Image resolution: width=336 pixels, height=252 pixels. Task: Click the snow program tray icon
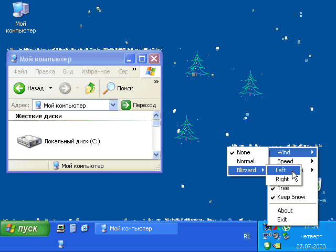pos(267,227)
